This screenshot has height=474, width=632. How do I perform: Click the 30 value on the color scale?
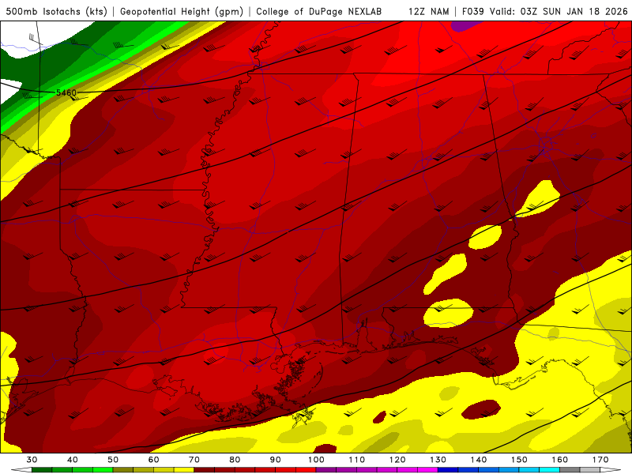coord(32,460)
